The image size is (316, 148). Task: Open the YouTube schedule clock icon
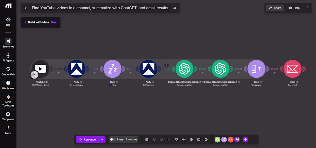[34, 75]
